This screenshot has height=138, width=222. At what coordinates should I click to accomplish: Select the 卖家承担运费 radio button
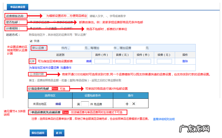tap(55, 22)
